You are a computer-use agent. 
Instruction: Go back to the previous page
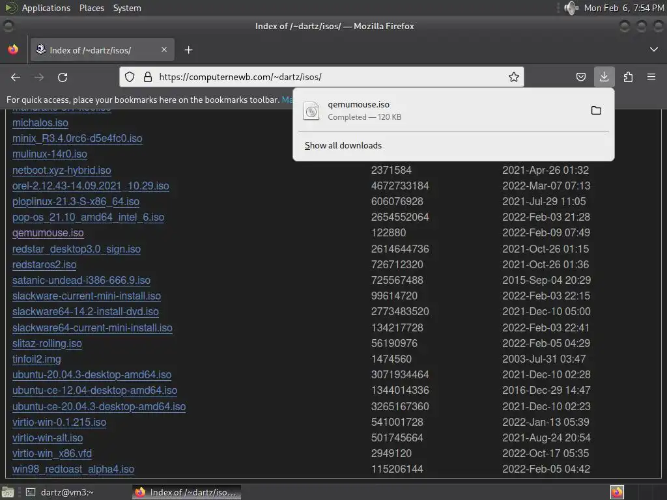[16, 77]
